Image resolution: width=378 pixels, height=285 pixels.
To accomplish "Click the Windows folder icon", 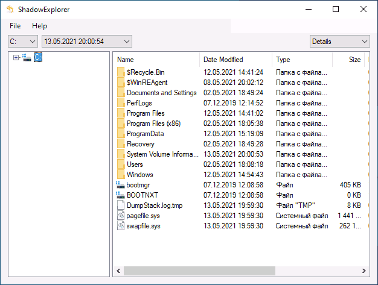I will tap(121, 175).
